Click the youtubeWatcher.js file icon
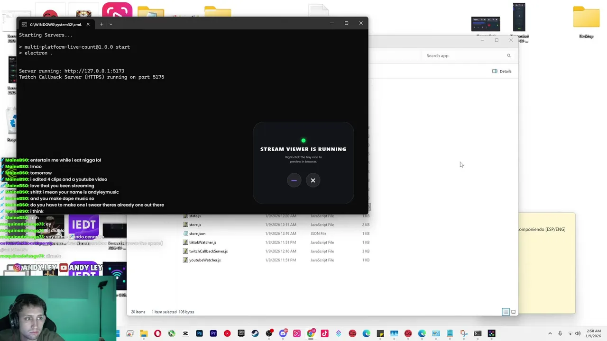Viewport: 607px width, 341px height. pyautogui.click(x=186, y=260)
